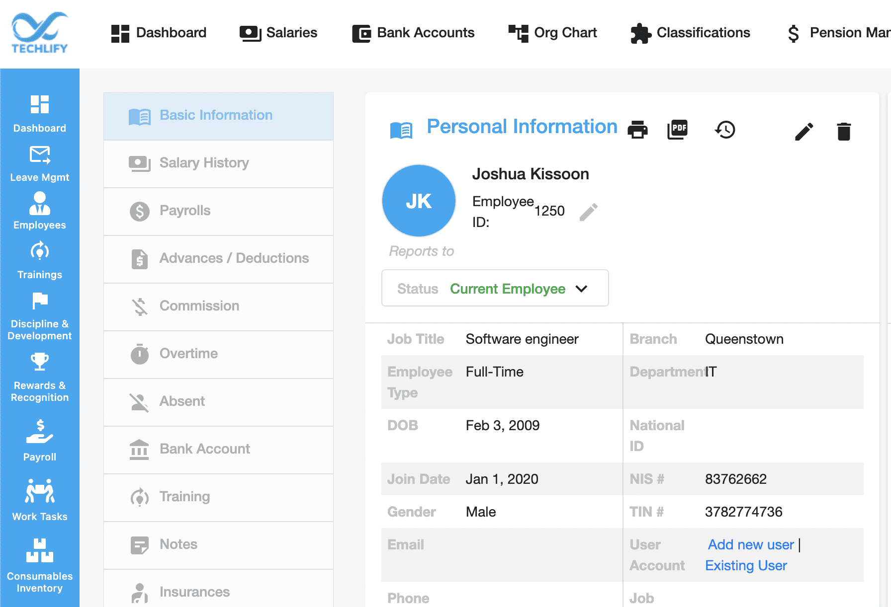Select Rewards & Recognition in the sidebar
The image size is (891, 607).
tap(39, 375)
